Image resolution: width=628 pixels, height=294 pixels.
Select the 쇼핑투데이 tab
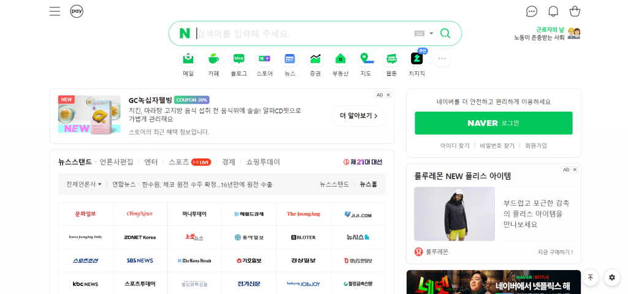263,162
